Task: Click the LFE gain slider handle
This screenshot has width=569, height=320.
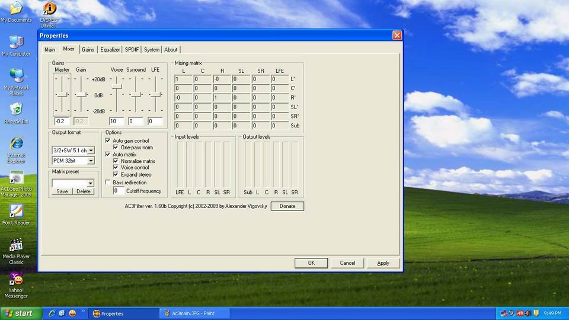Action: (x=156, y=94)
